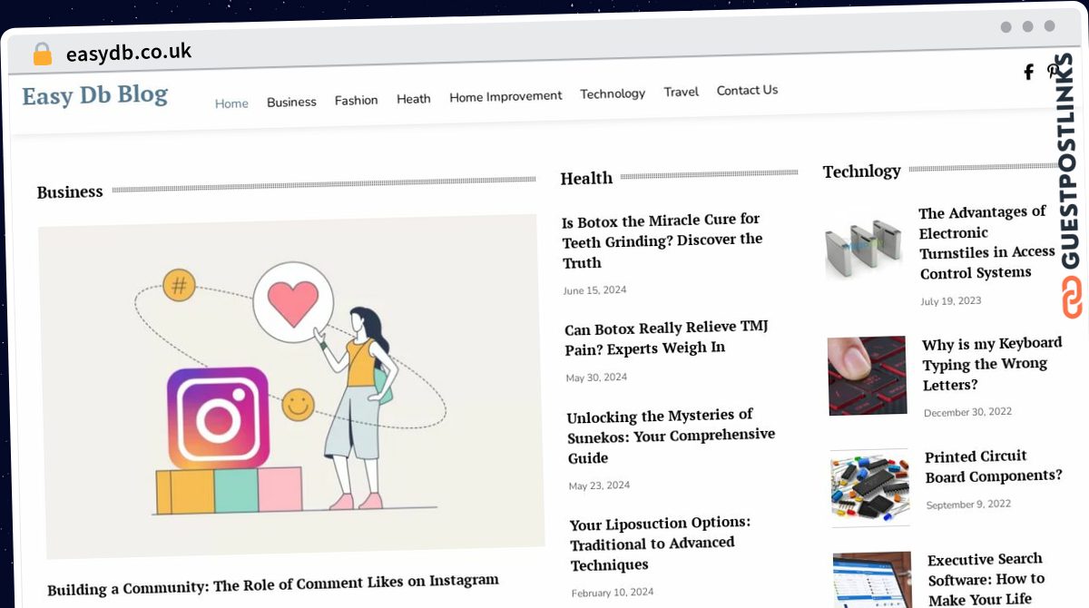Open the Heath menu item
The width and height of the screenshot is (1089, 608).
coord(414,98)
